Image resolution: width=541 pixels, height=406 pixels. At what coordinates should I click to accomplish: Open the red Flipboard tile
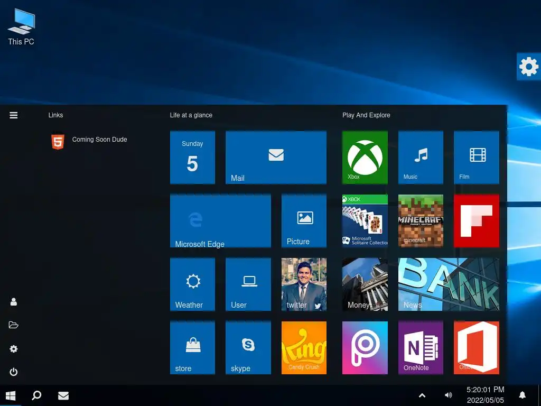(476, 221)
